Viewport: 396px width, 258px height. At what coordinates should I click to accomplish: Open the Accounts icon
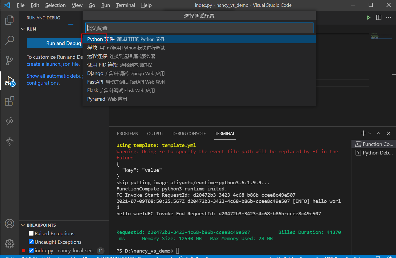click(10, 224)
